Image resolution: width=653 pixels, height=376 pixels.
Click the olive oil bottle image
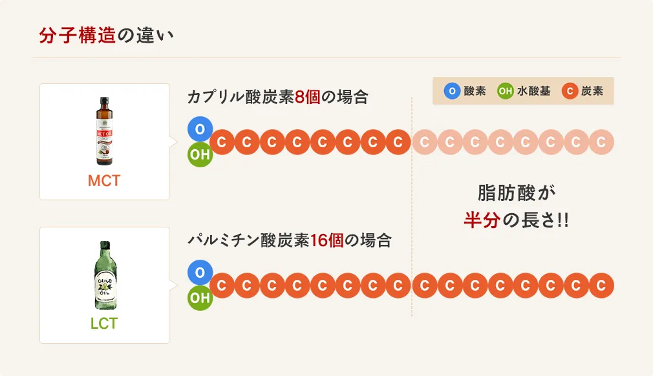coord(104,276)
